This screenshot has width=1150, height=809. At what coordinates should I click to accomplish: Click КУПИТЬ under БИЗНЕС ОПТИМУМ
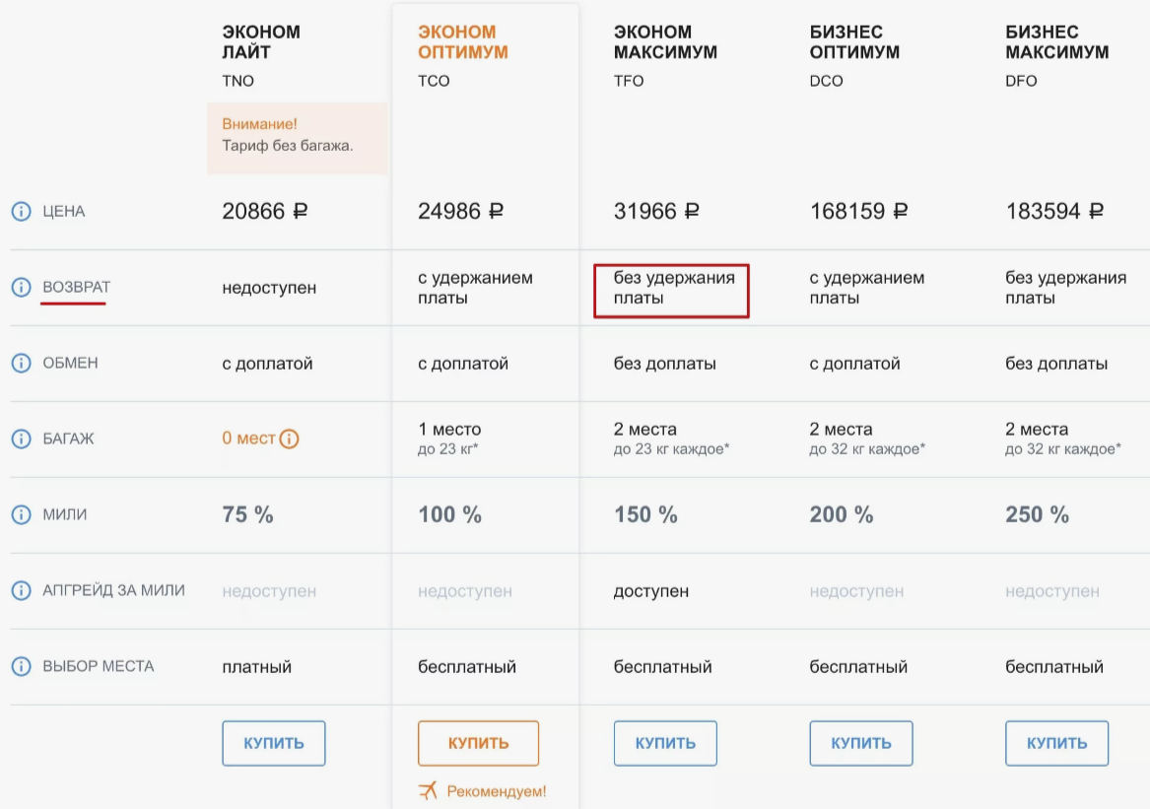tap(860, 743)
